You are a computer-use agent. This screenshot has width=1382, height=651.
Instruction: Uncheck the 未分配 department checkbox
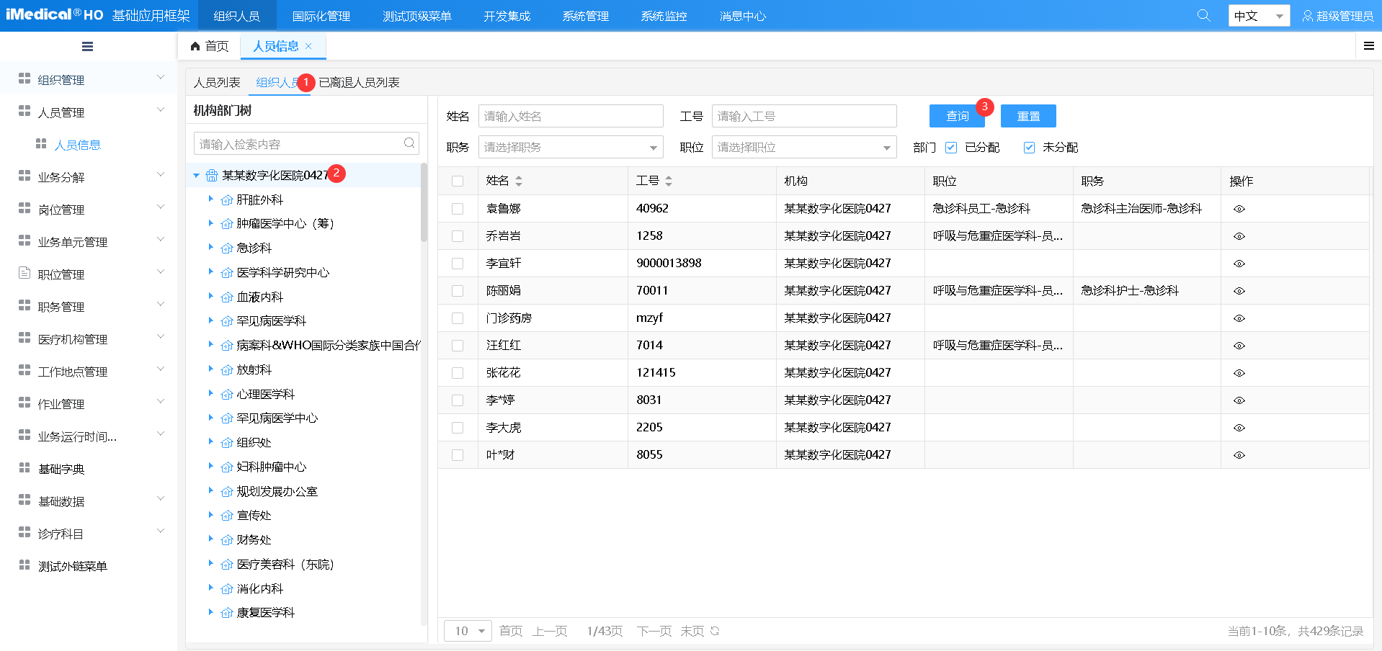pos(1029,148)
